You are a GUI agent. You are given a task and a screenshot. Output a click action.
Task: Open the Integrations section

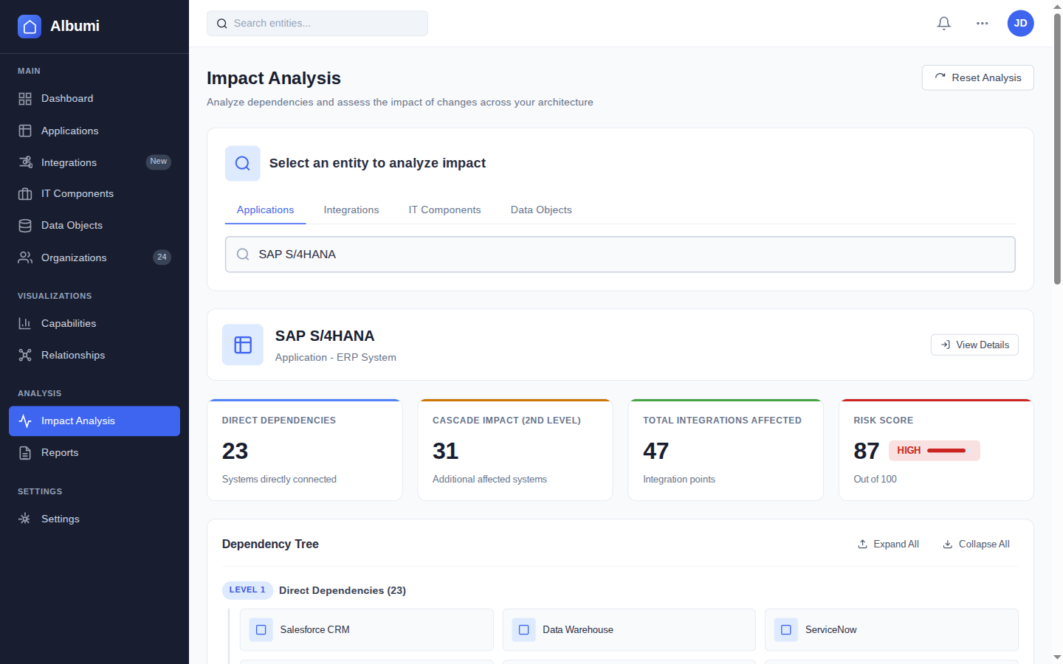tap(69, 162)
